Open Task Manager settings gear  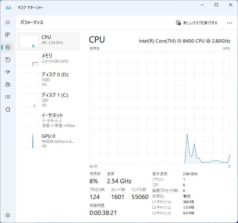click(8, 215)
